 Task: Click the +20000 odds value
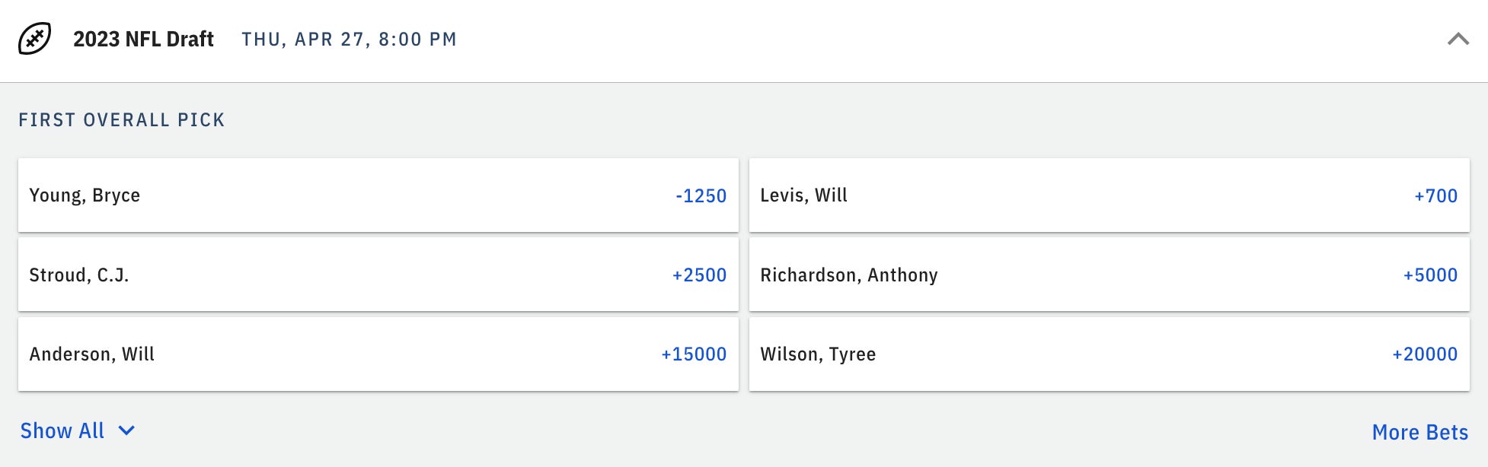pyautogui.click(x=1425, y=354)
